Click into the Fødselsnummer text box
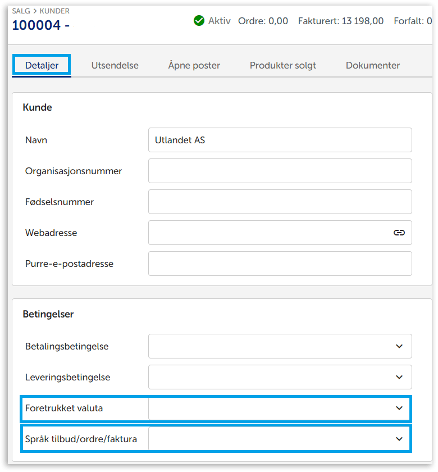The width and height of the screenshot is (438, 472). pyautogui.click(x=280, y=202)
